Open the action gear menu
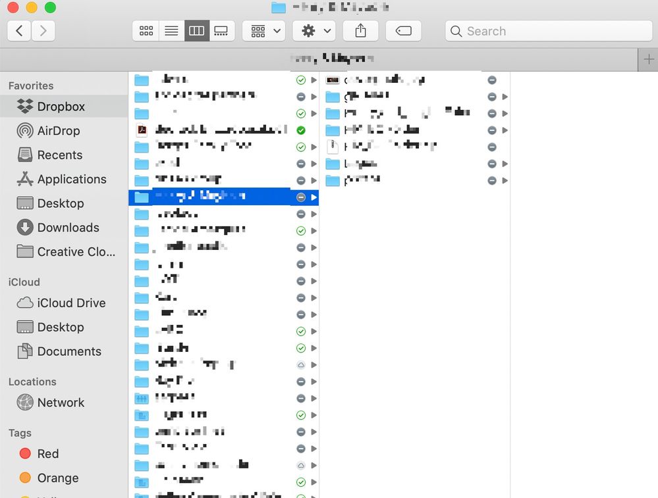This screenshot has height=498, width=658. tap(314, 30)
